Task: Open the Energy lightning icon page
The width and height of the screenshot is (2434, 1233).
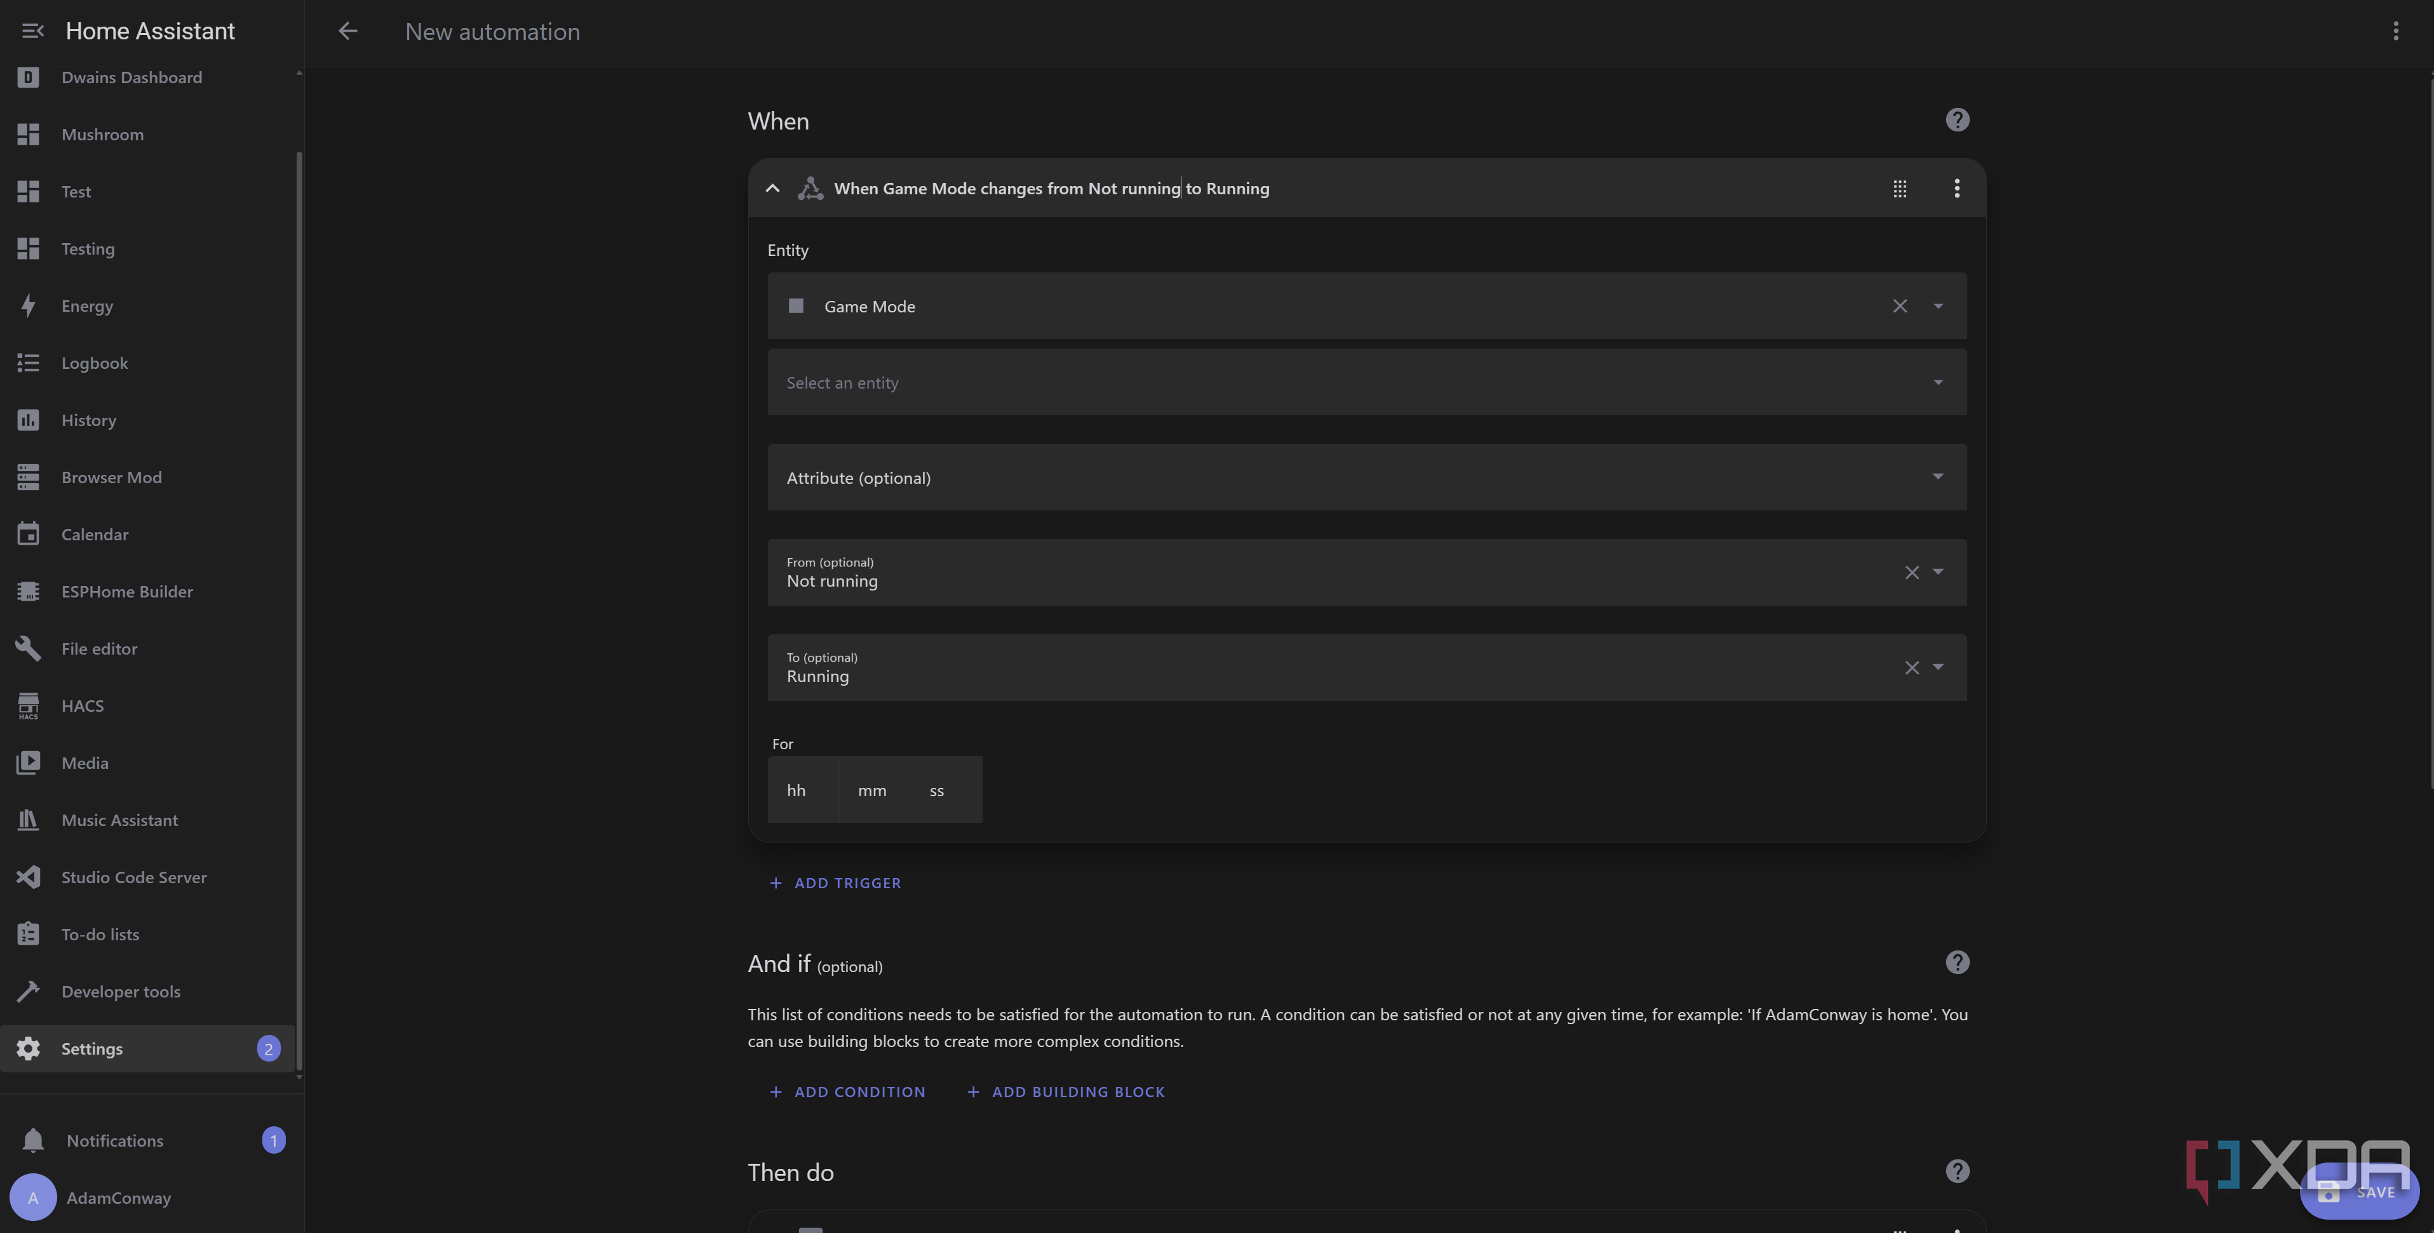Action: [29, 306]
